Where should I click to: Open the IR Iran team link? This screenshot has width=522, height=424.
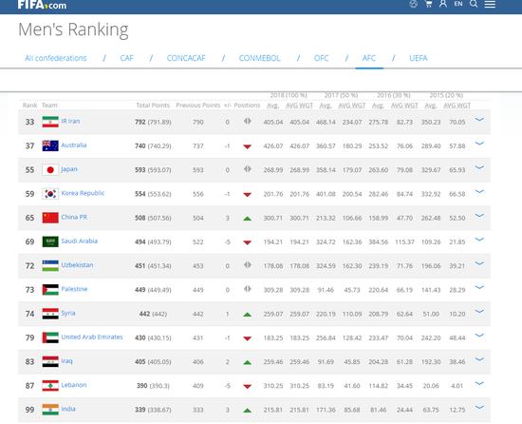pos(70,121)
